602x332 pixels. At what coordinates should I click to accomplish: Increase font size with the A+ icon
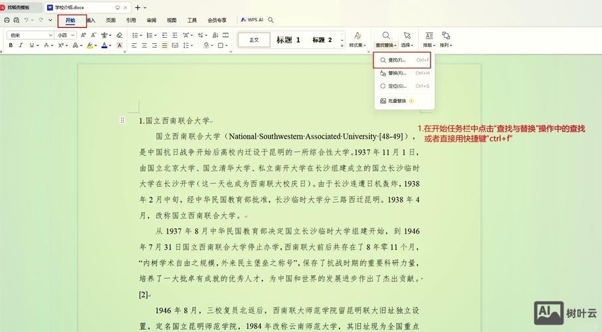point(83,35)
